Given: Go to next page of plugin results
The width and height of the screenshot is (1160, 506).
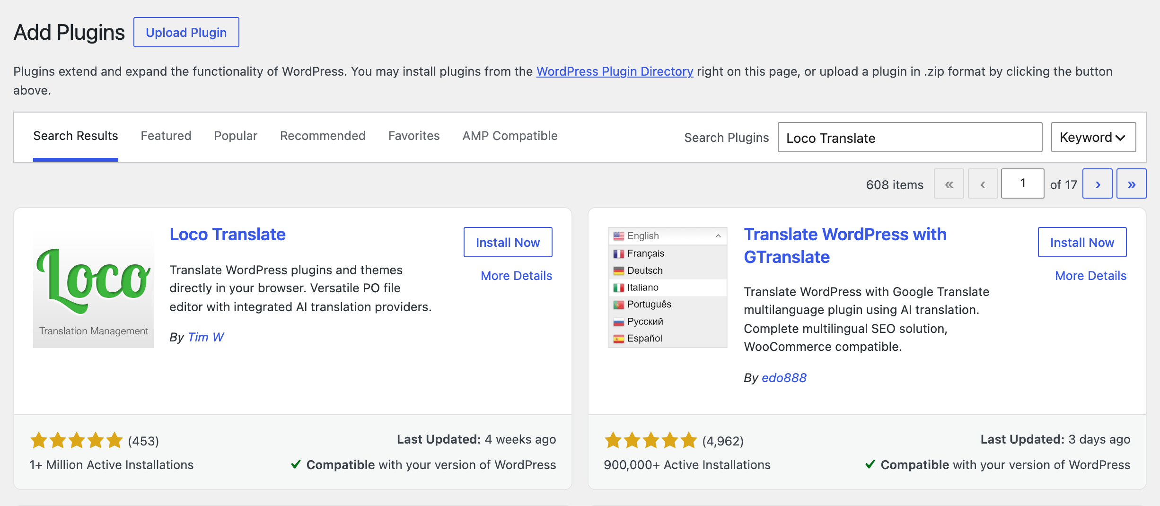Looking at the screenshot, I should point(1097,183).
